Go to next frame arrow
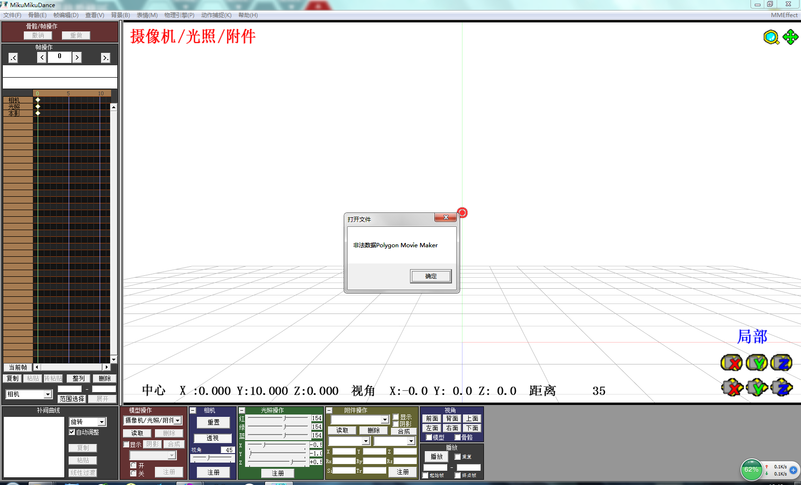 [x=77, y=58]
